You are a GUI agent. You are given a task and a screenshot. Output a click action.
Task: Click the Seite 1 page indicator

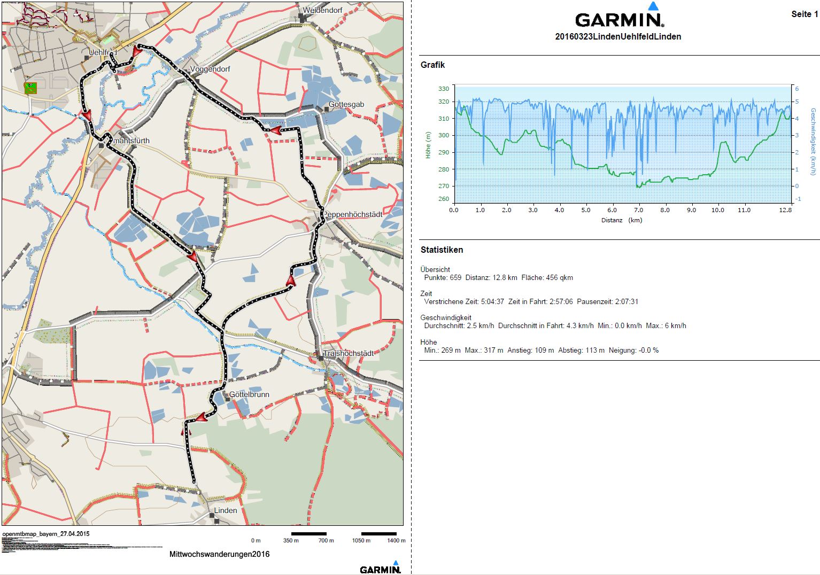[x=804, y=14]
